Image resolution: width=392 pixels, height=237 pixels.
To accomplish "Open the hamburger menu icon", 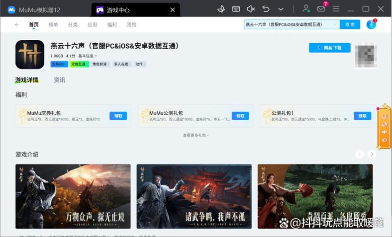I will click(336, 9).
